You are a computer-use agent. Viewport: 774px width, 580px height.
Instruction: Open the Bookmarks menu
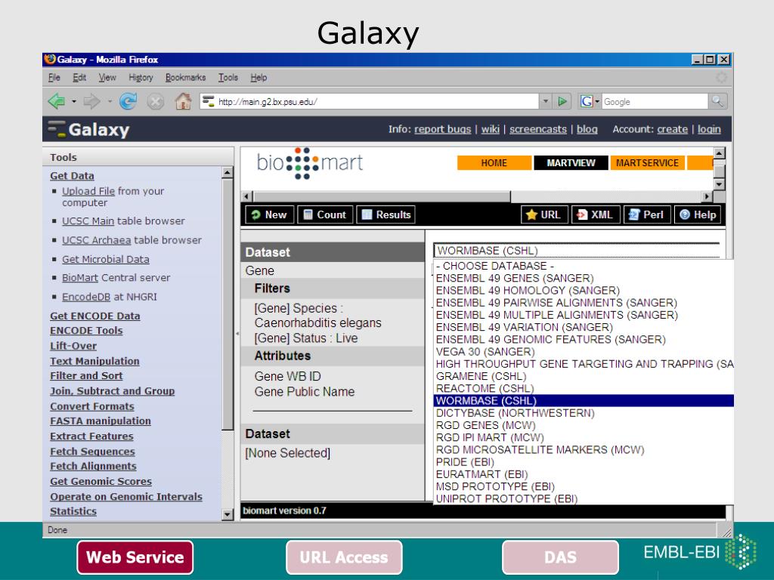pyautogui.click(x=186, y=78)
